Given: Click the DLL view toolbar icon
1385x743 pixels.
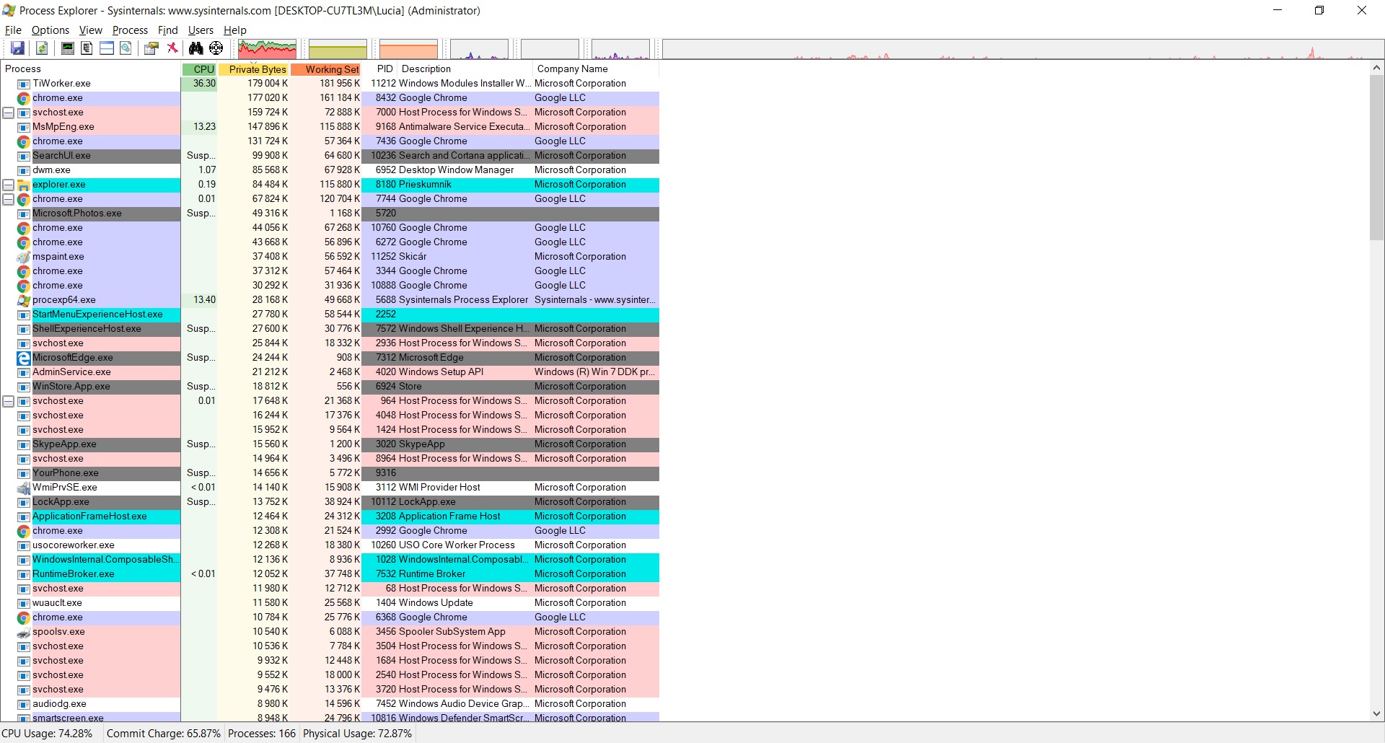Looking at the screenshot, I should click(126, 48).
